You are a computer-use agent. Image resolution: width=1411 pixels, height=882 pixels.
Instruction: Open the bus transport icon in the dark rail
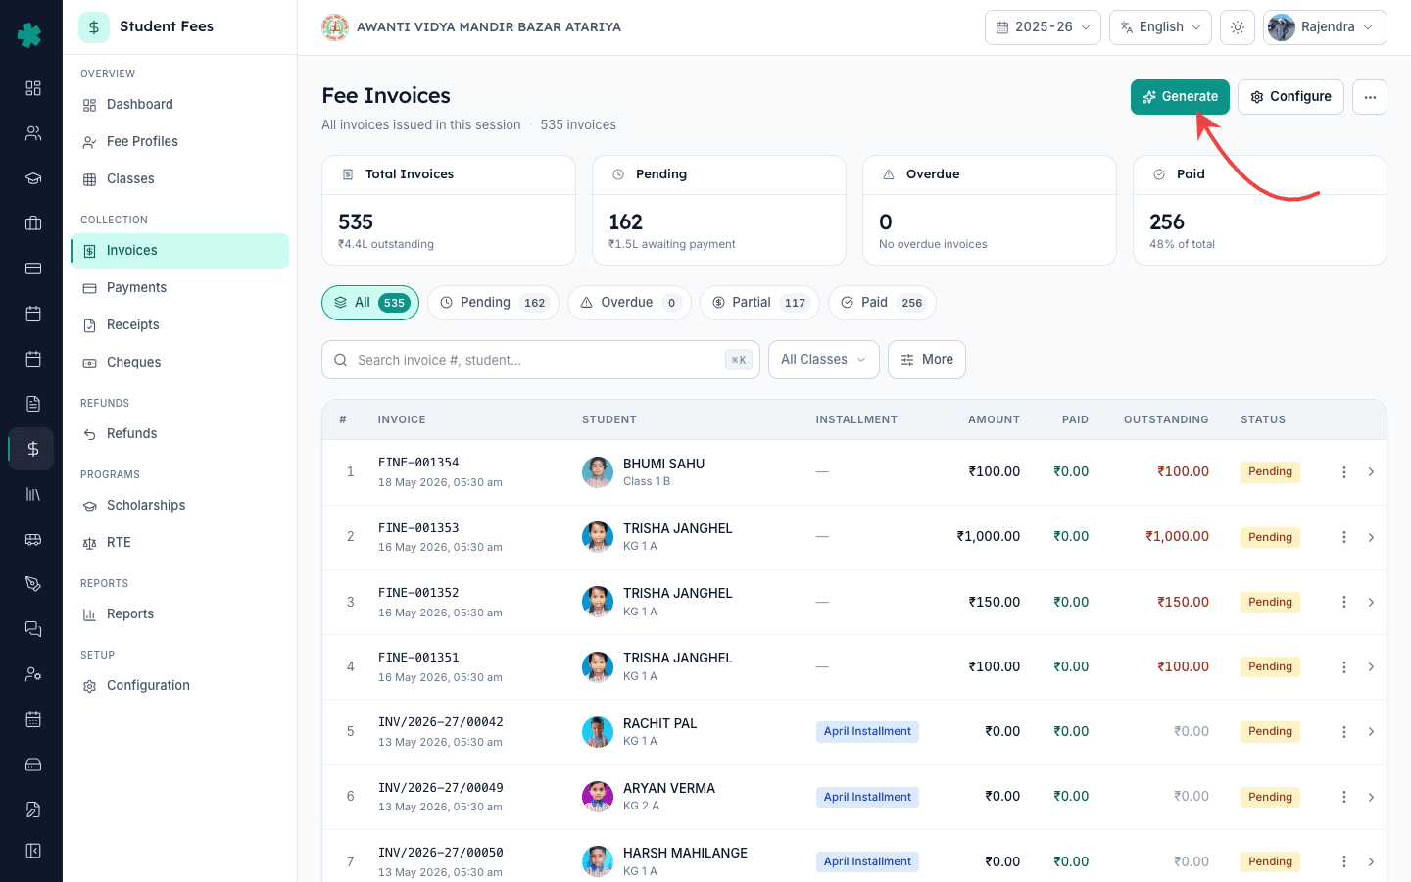[x=33, y=539]
